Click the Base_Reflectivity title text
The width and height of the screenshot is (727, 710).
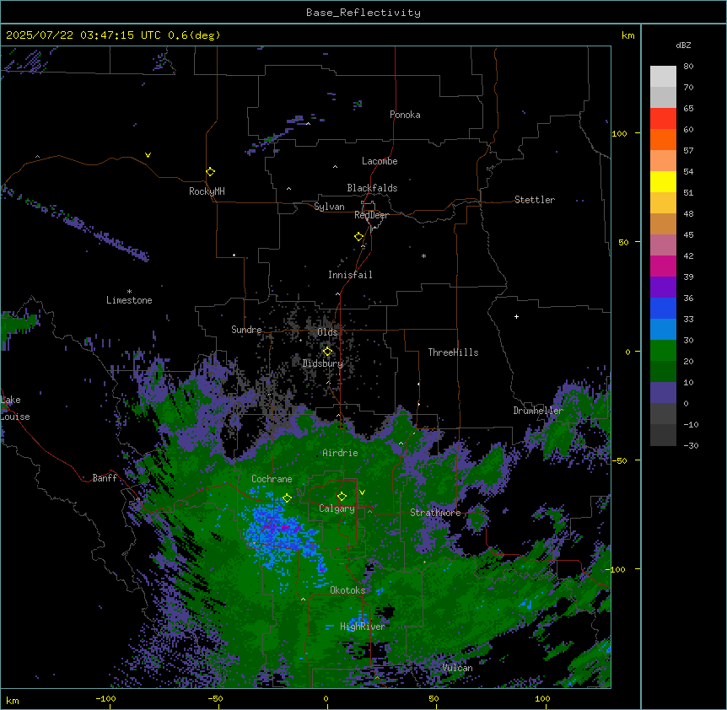[x=363, y=13]
